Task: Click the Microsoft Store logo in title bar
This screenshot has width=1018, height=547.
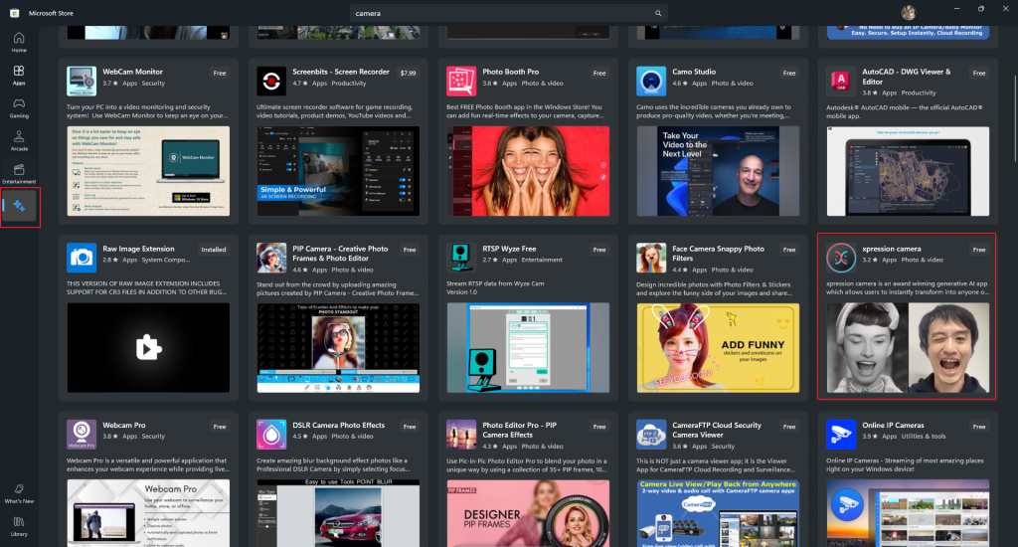Action: [14, 13]
